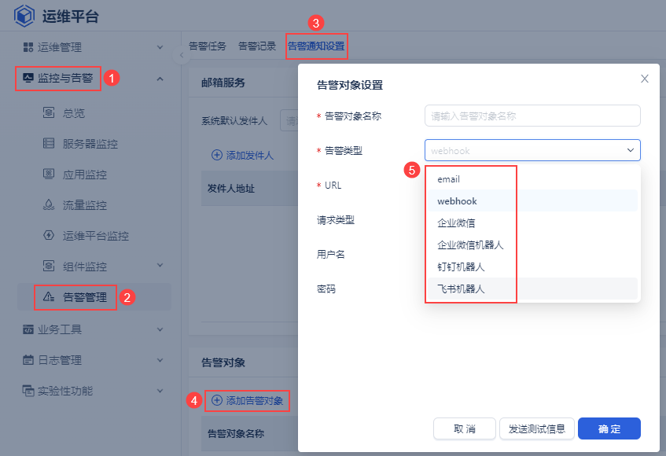Click the 发送测试信息 button

click(536, 428)
